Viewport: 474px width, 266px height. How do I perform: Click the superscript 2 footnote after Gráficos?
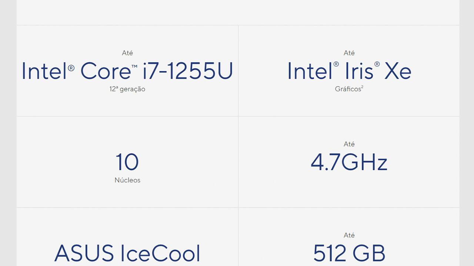362,88
